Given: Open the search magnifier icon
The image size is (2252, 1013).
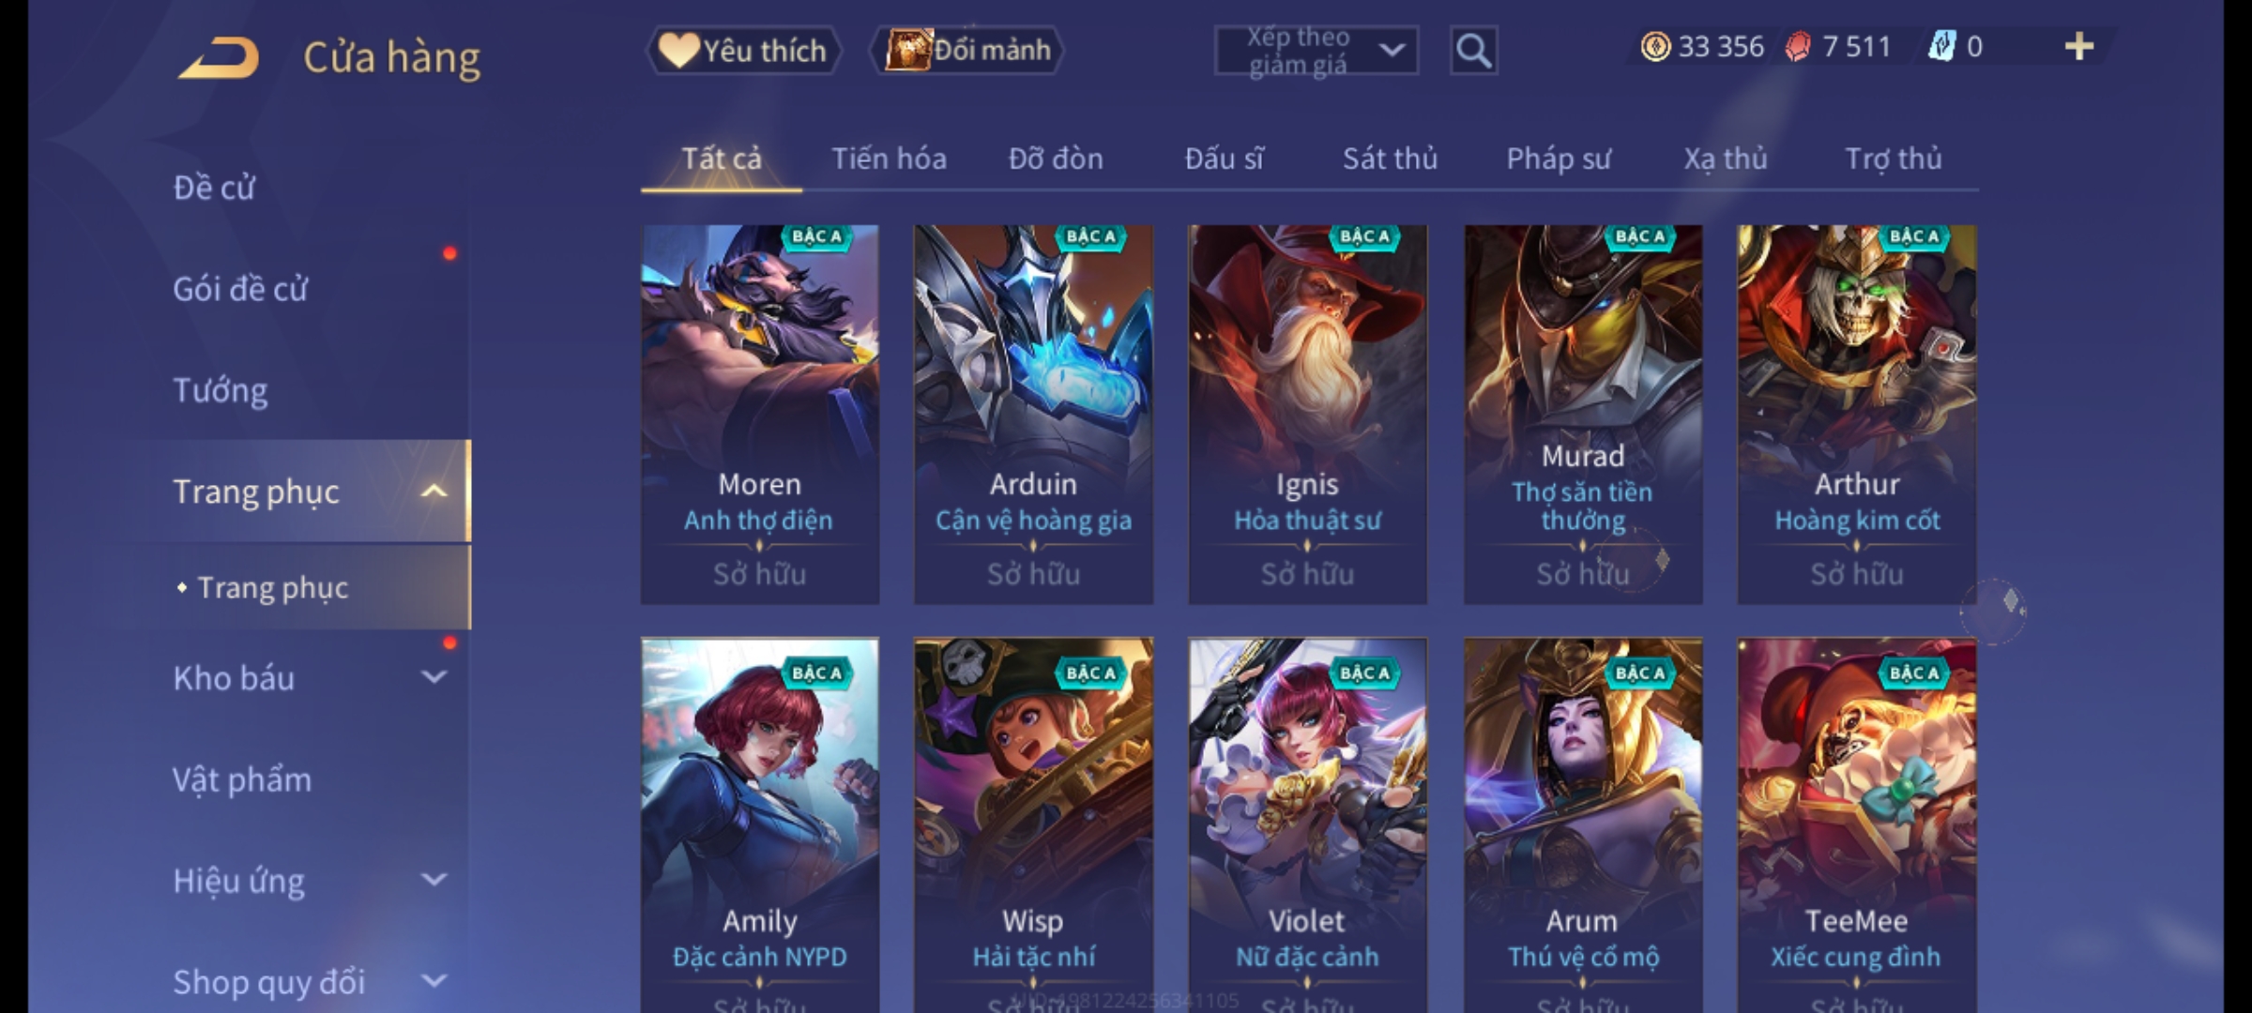Looking at the screenshot, I should point(1473,51).
